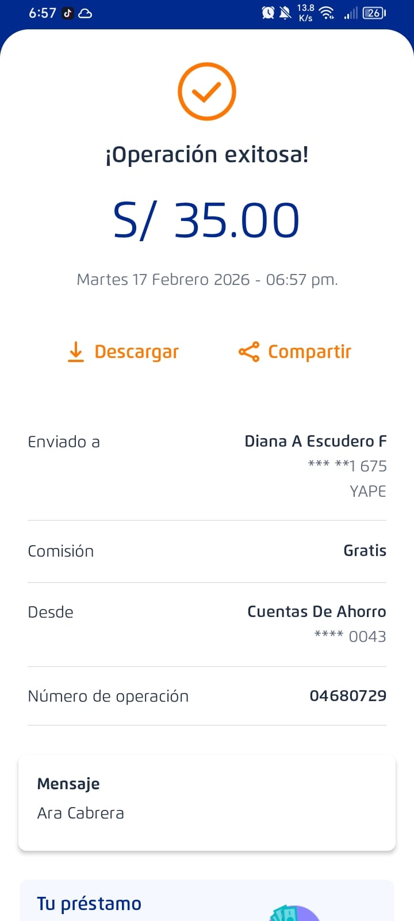Tap the battery level indicator
The height and width of the screenshot is (921, 414).
374,13
